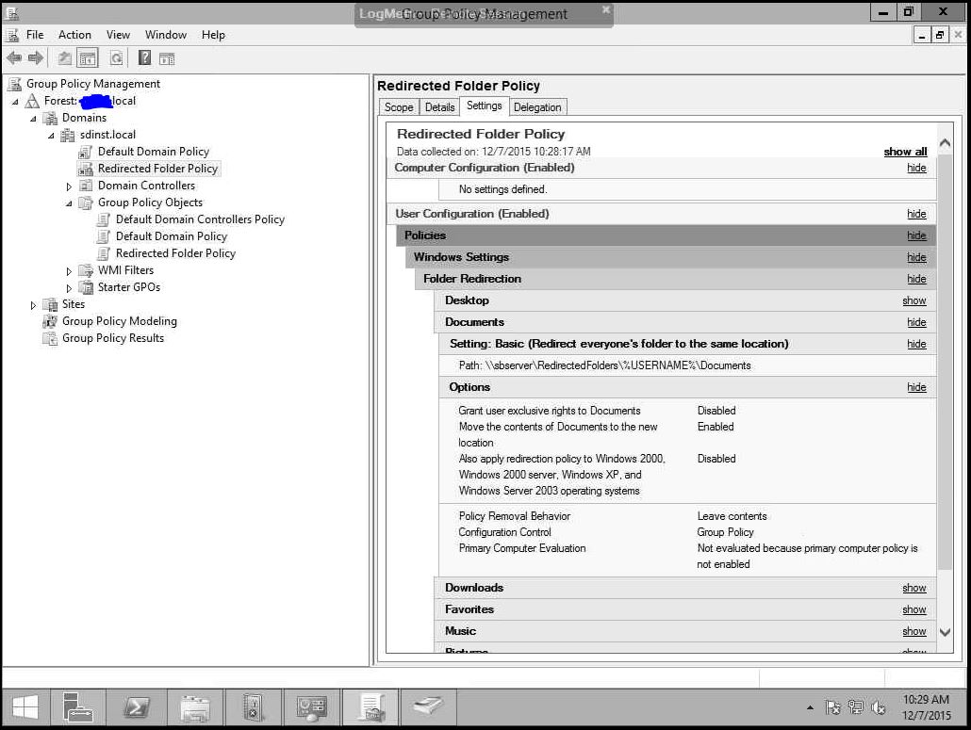Switch to the Delegation tab

(x=537, y=106)
